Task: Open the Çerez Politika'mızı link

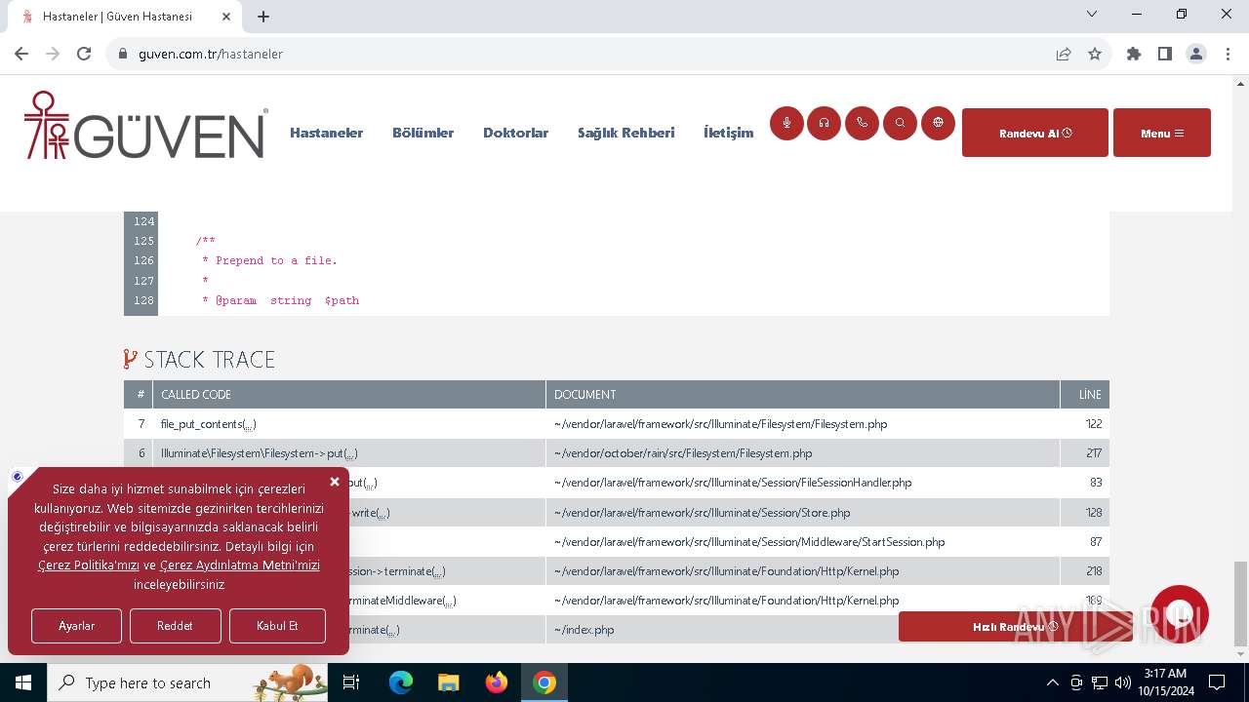Action: [89, 565]
